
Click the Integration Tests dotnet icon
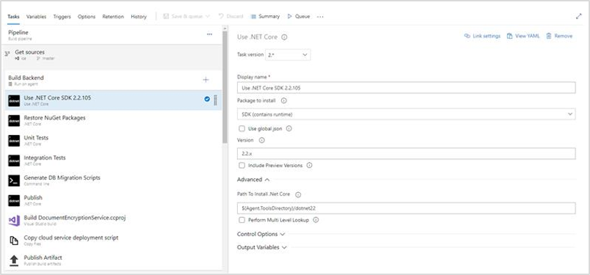click(14, 160)
